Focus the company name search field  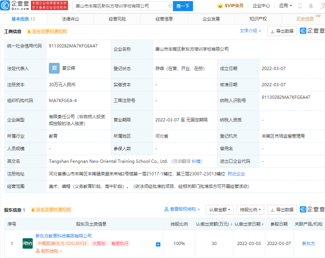[121, 6]
